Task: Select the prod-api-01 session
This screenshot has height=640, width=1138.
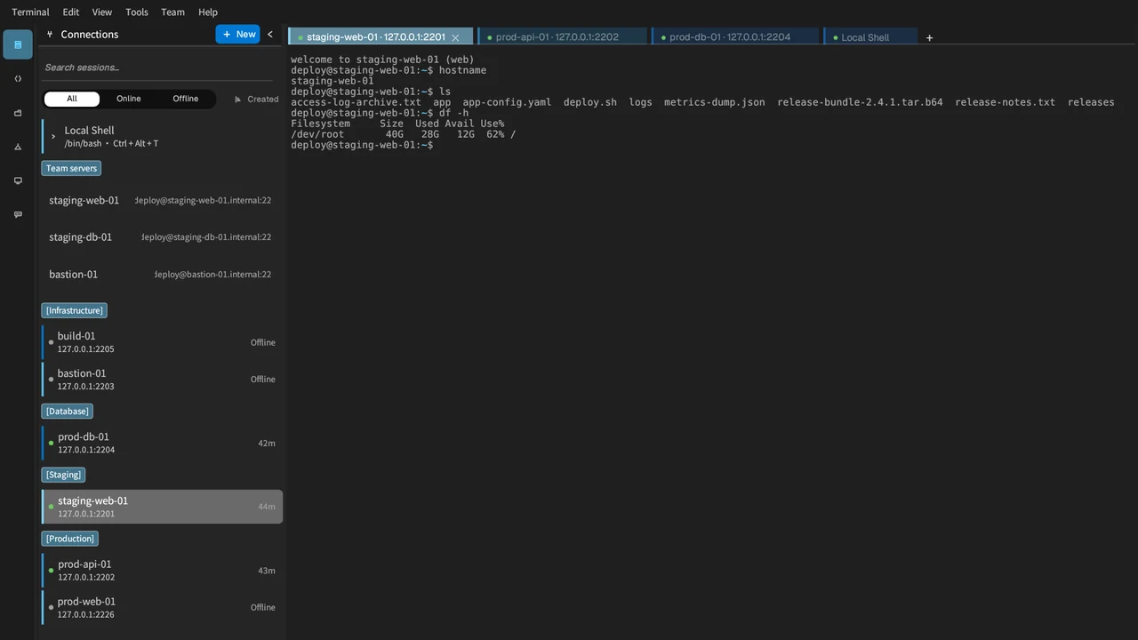Action: 161,571
